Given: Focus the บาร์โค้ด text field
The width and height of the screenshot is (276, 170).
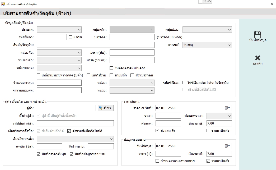Looking at the screenshot, I should [132, 37].
